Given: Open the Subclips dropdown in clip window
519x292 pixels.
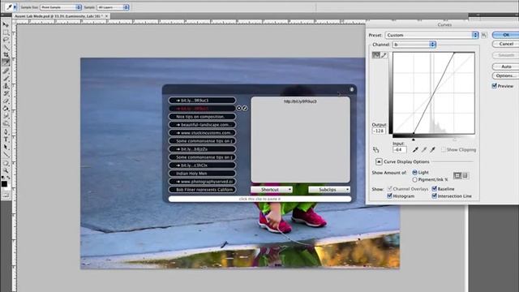Looking at the screenshot, I should (x=329, y=190).
